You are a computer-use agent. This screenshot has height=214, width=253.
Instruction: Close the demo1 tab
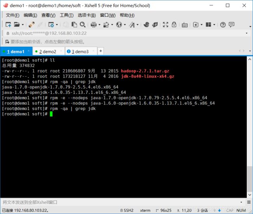[29, 51]
